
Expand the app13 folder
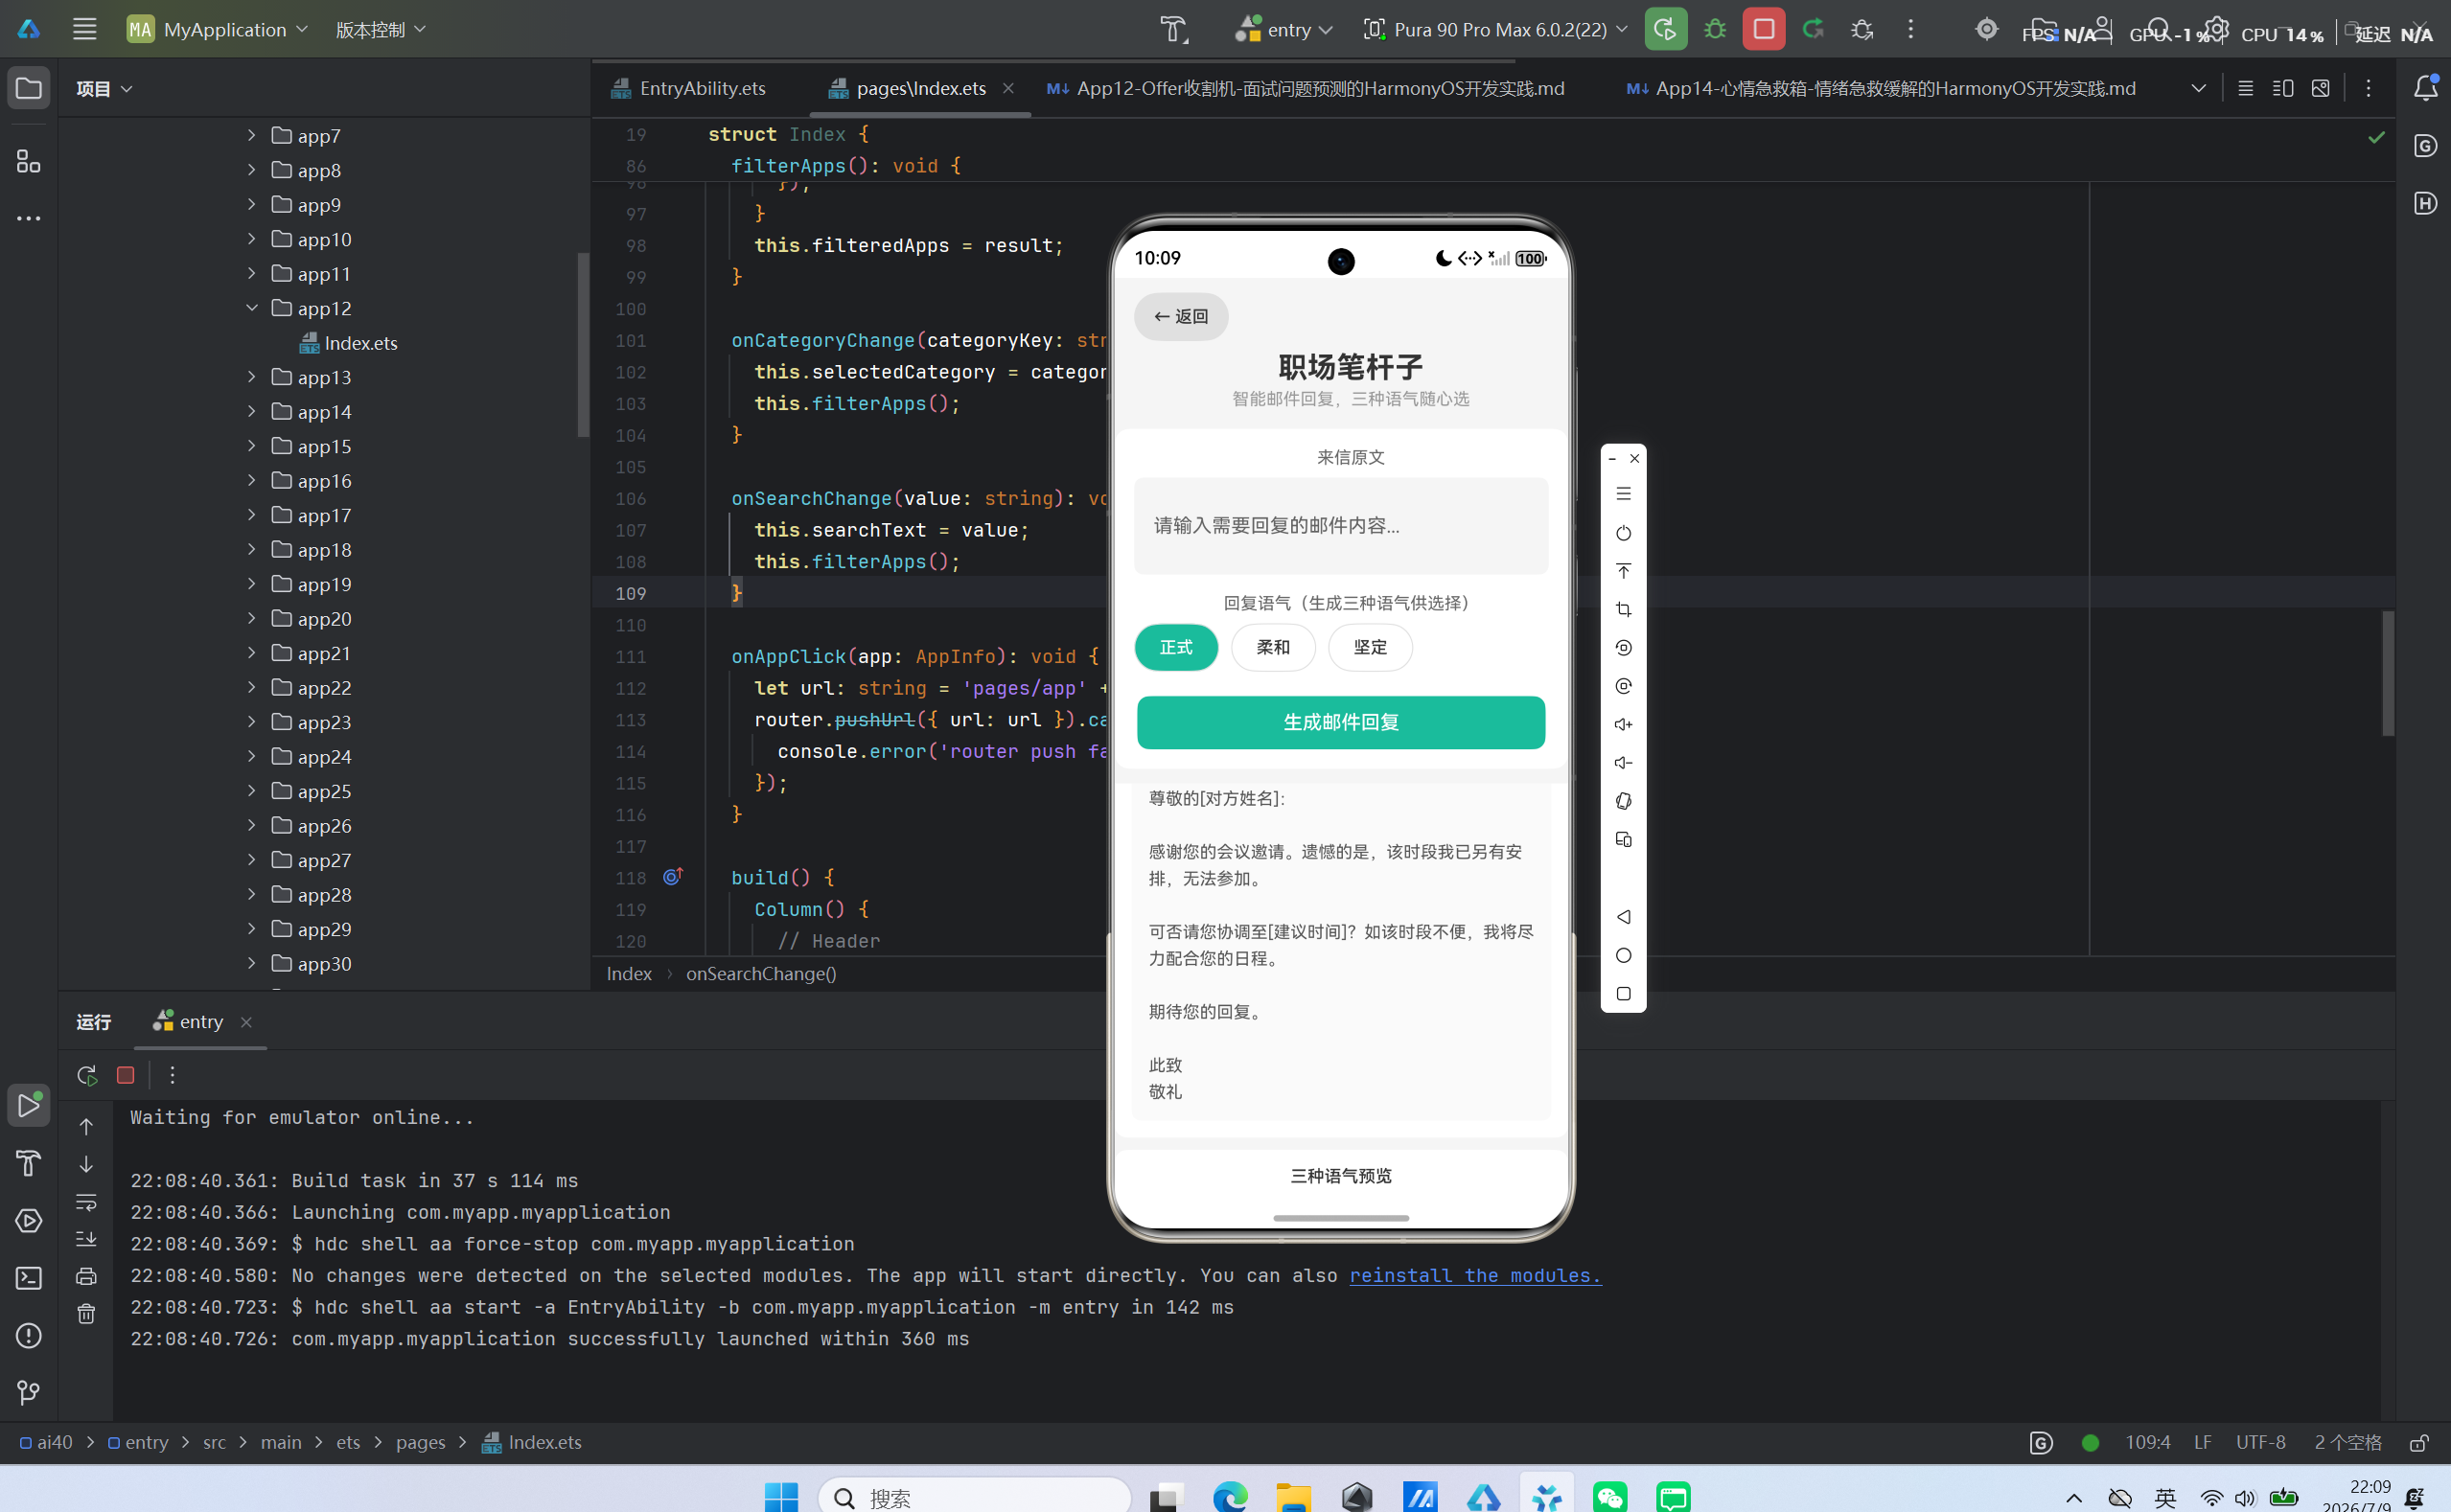[251, 377]
